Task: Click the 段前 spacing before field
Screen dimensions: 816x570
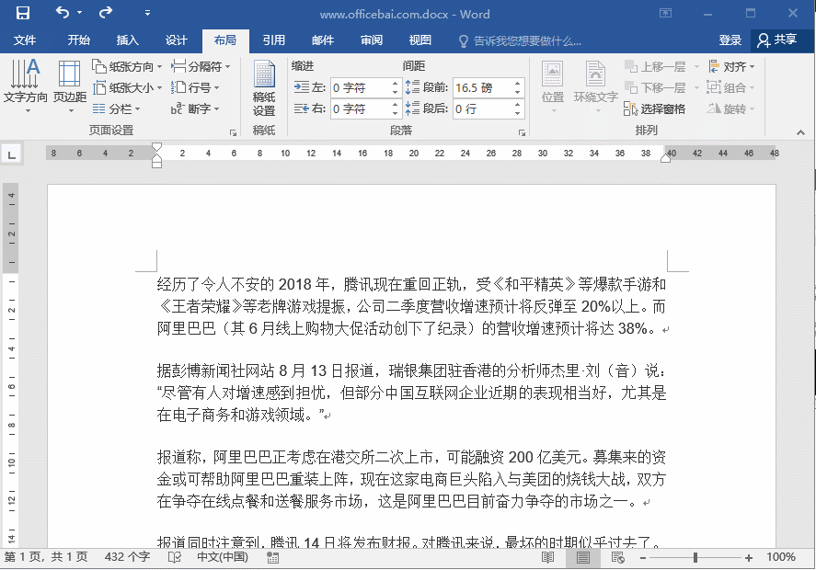Action: [x=483, y=88]
